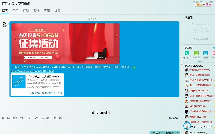Image resolution: width=215 pixels, height=134 pixels.
Task: Click the message shield toolbar icon
Action: tap(61, 118)
